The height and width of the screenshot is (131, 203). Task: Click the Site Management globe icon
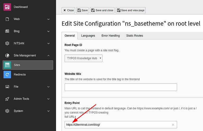7,56
